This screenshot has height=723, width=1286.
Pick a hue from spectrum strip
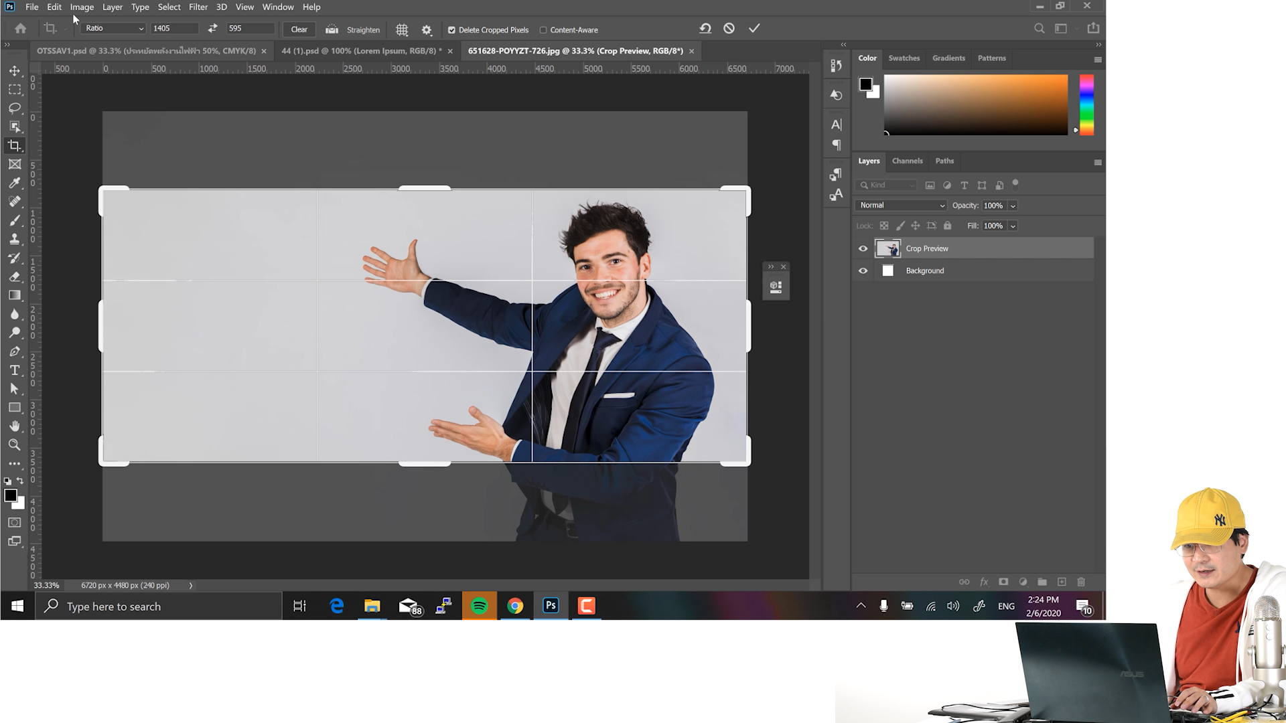click(x=1086, y=105)
